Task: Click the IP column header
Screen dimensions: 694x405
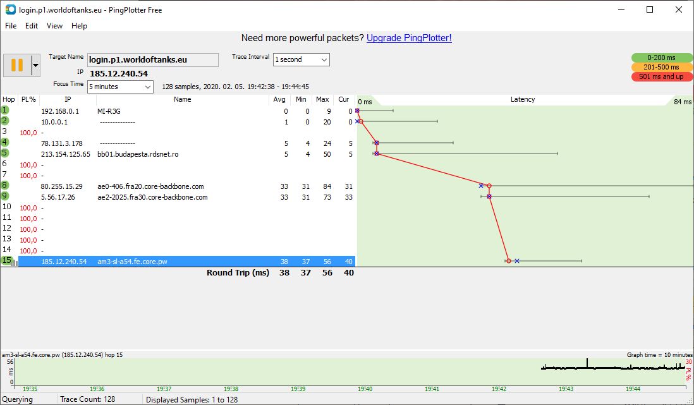Action: pyautogui.click(x=68, y=99)
